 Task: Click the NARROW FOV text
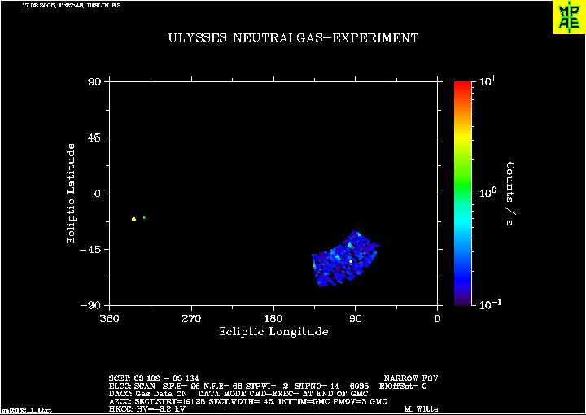(x=411, y=378)
